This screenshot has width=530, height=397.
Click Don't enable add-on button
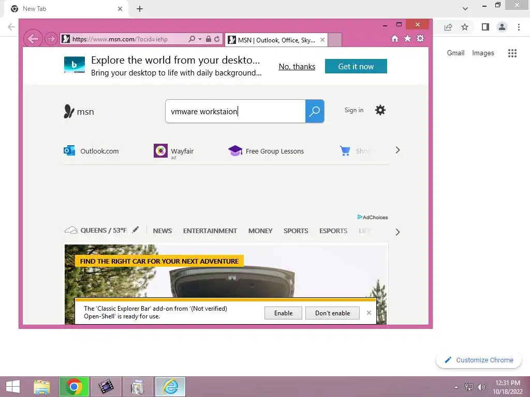click(332, 313)
